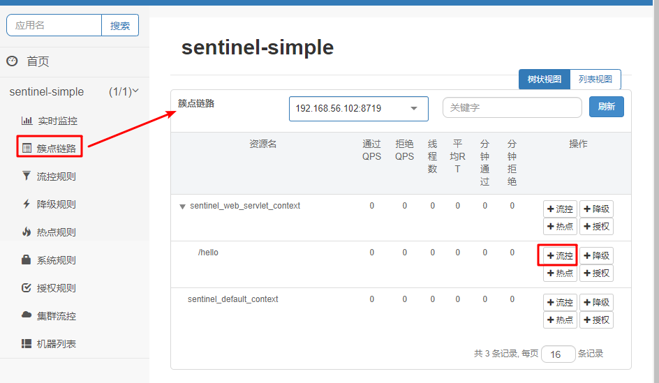The image size is (659, 383).
Task: Open 簇点链路 in the sidebar
Action: coord(57,148)
